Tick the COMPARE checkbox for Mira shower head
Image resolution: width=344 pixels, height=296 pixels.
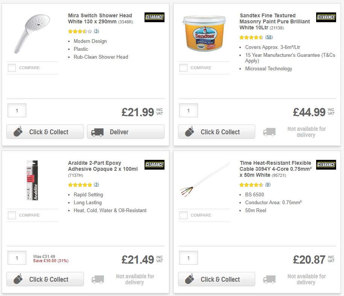coord(12,68)
